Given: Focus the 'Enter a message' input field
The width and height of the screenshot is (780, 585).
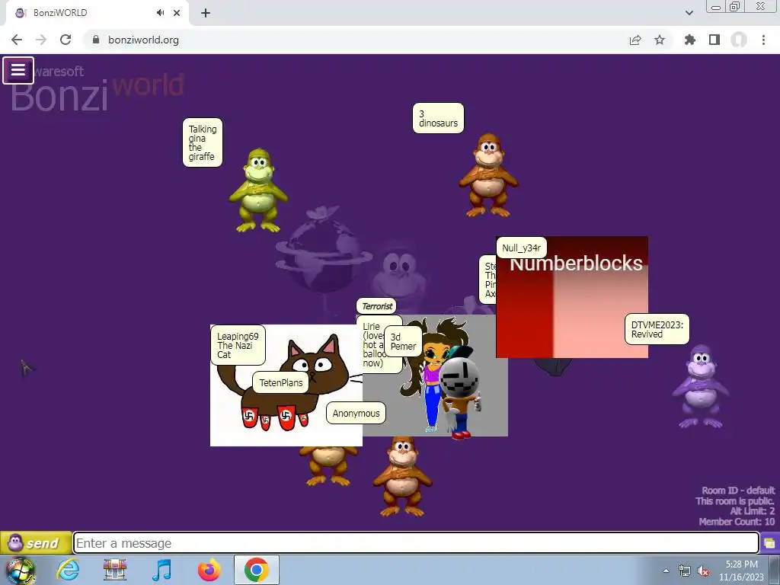Looking at the screenshot, I should click(416, 543).
